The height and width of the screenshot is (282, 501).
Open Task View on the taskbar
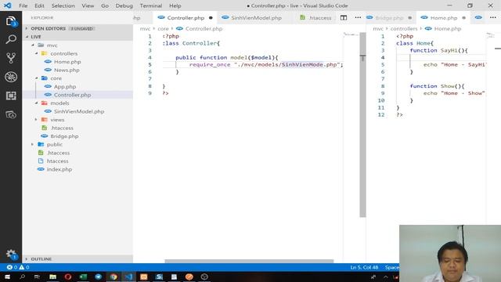tap(37, 277)
